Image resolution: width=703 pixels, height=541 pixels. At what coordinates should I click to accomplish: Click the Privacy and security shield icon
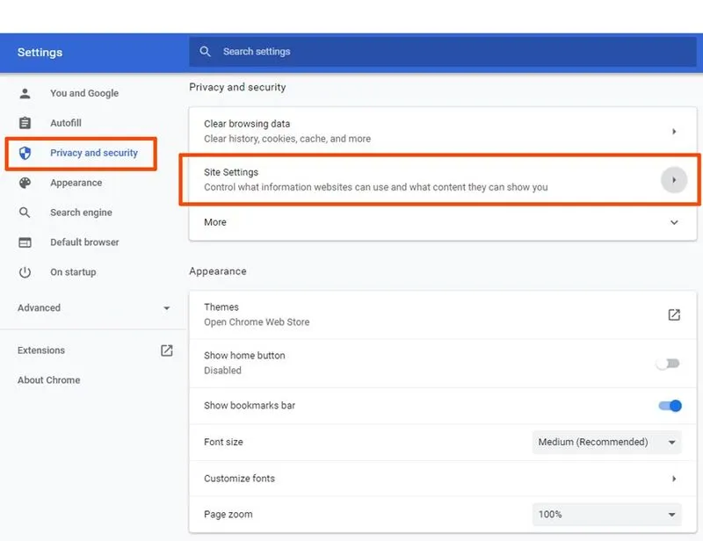(25, 153)
